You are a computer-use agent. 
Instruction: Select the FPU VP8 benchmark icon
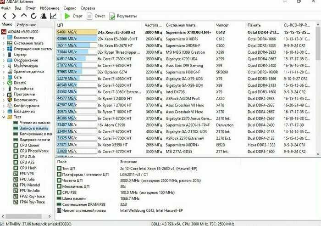coord(16,174)
